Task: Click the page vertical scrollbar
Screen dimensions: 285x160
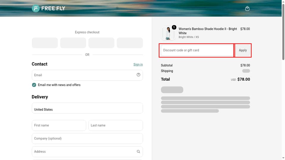Action: [283, 32]
